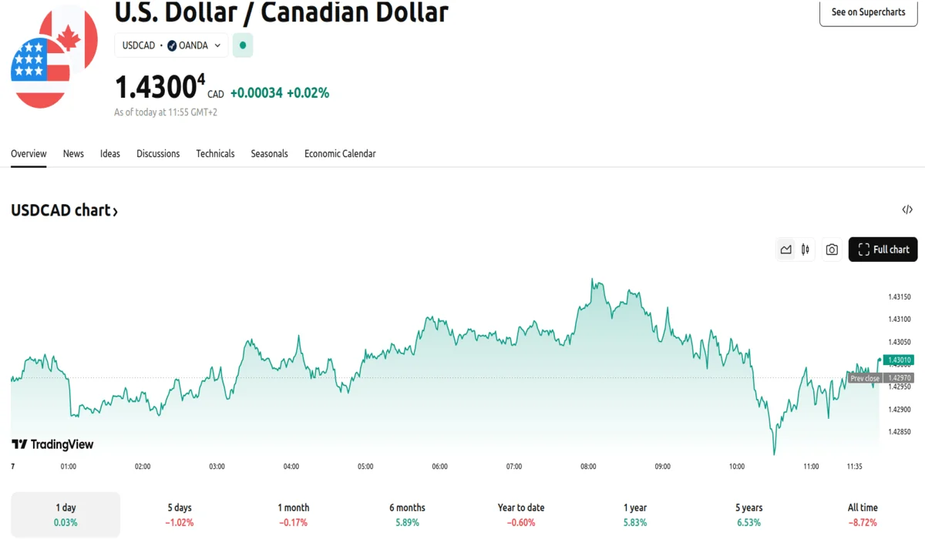Click See on Supercharts button
925x539 pixels.
(x=868, y=12)
